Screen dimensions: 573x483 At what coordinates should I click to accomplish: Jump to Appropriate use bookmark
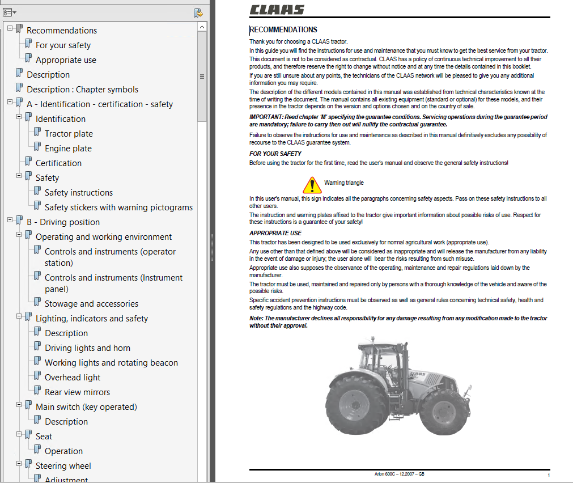coord(66,60)
